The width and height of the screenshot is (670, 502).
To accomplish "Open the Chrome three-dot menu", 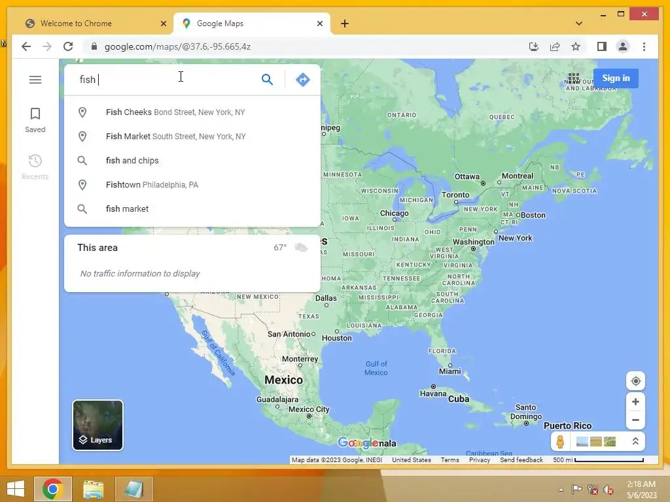I will click(x=644, y=46).
